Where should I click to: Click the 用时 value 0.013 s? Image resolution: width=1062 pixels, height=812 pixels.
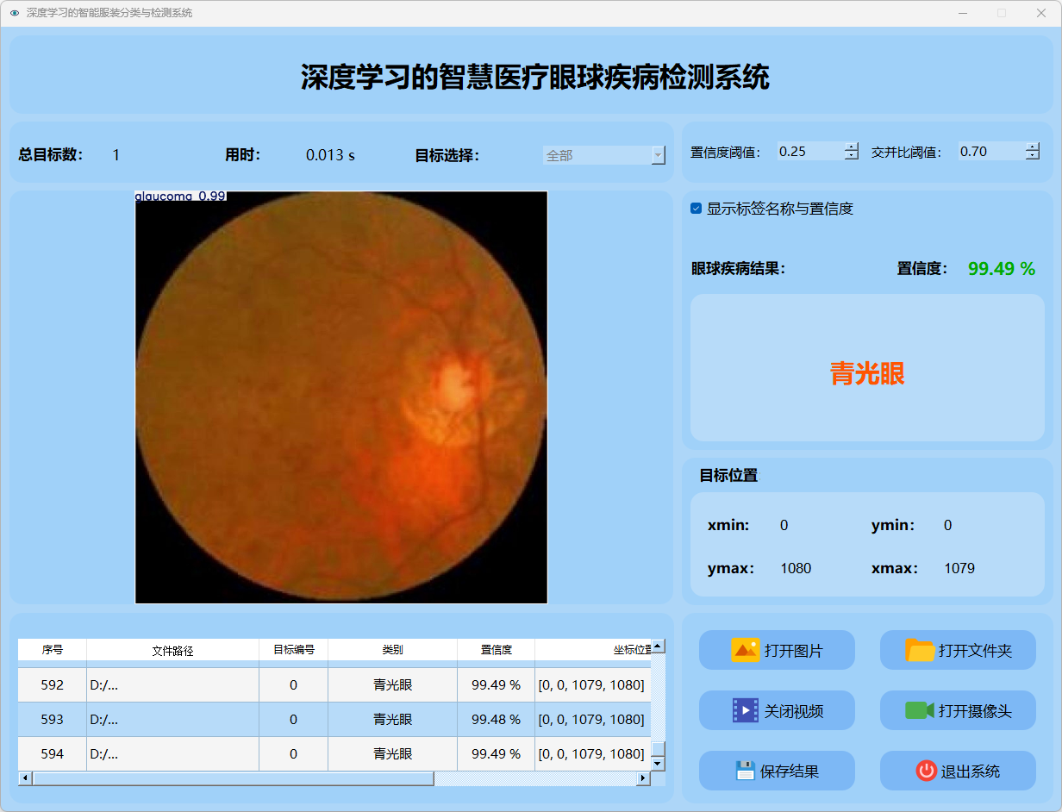point(331,155)
